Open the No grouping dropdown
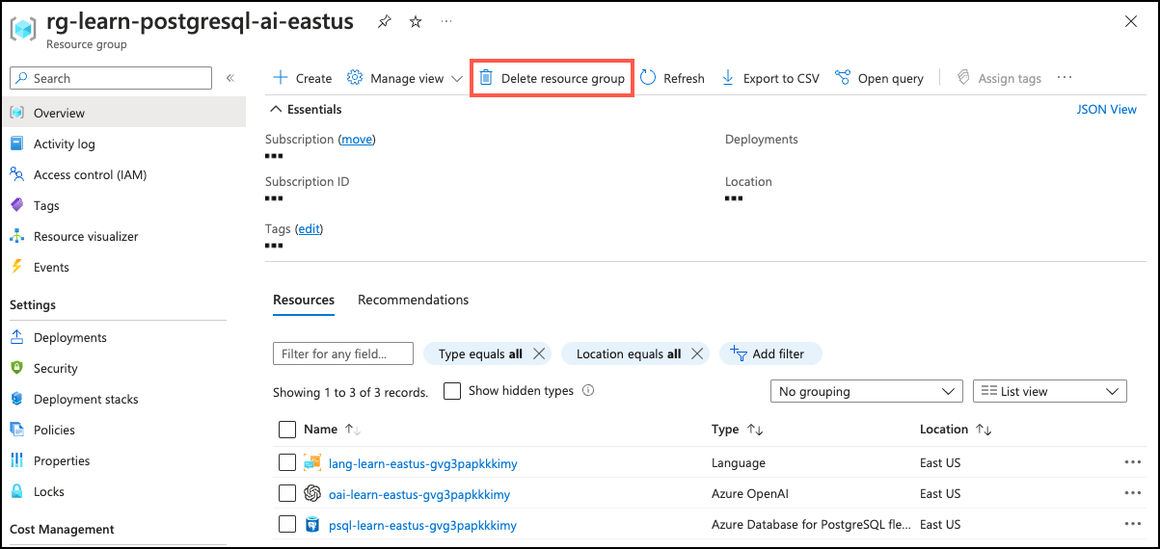1160x549 pixels. 866,391
